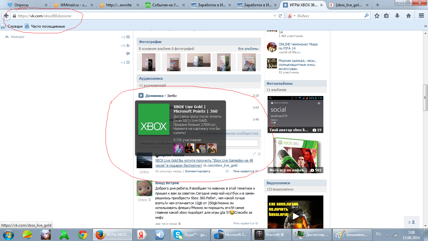Click the Наверх scroll-to-top link
The image size is (428, 241).
(14, 37)
